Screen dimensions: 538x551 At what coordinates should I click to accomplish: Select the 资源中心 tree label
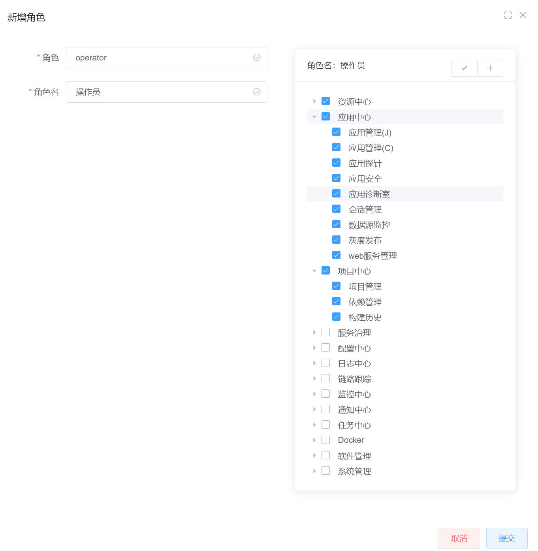click(354, 102)
